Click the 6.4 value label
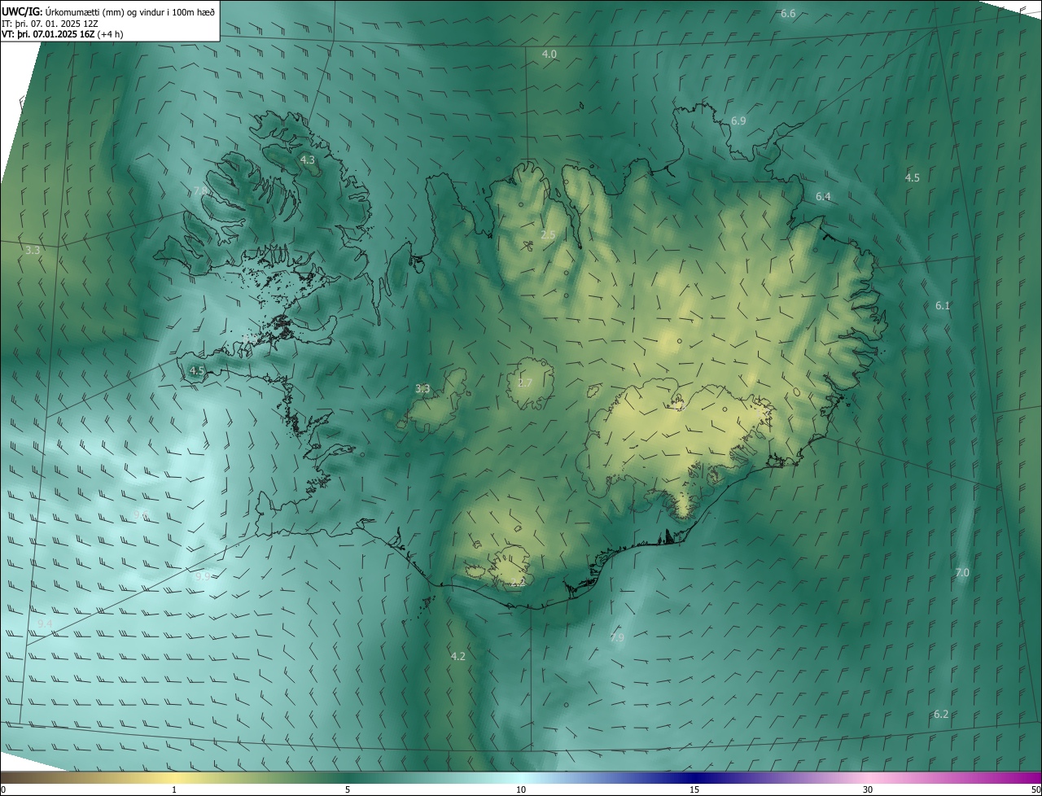The height and width of the screenshot is (796, 1042). point(823,197)
